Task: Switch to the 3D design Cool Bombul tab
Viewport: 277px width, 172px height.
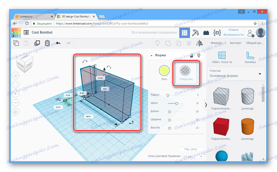Action: pyautogui.click(x=76, y=17)
